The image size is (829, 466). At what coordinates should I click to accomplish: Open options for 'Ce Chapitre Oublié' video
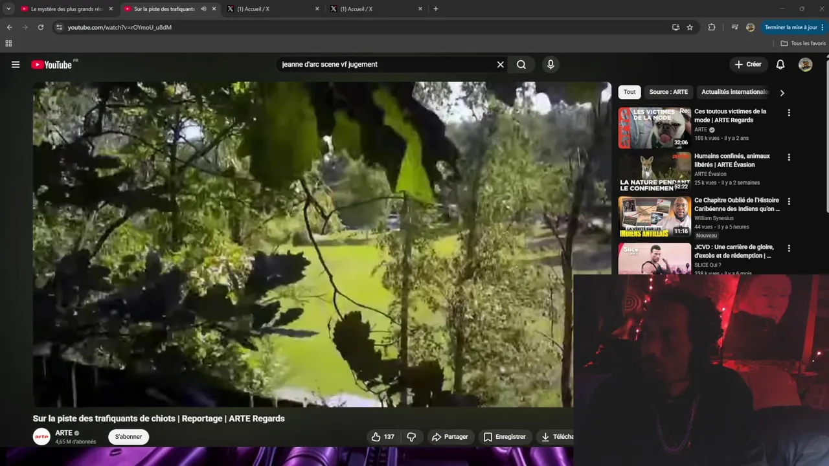click(x=789, y=201)
